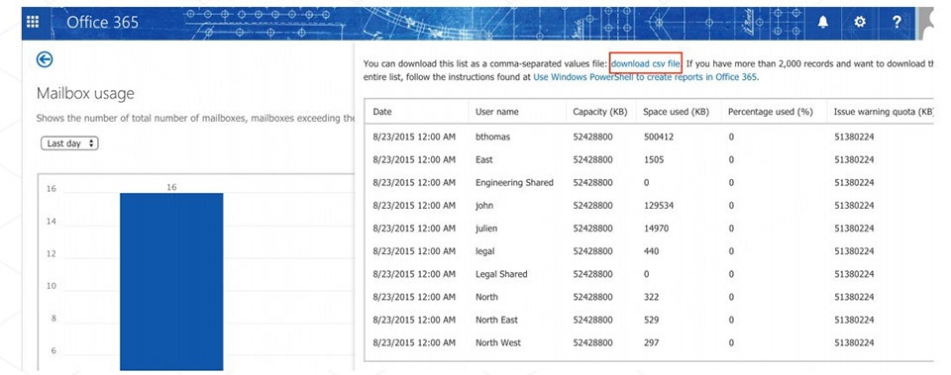This screenshot has height=375, width=951.
Task: Sort by Percentage used (%) column header
Action: pos(770,112)
